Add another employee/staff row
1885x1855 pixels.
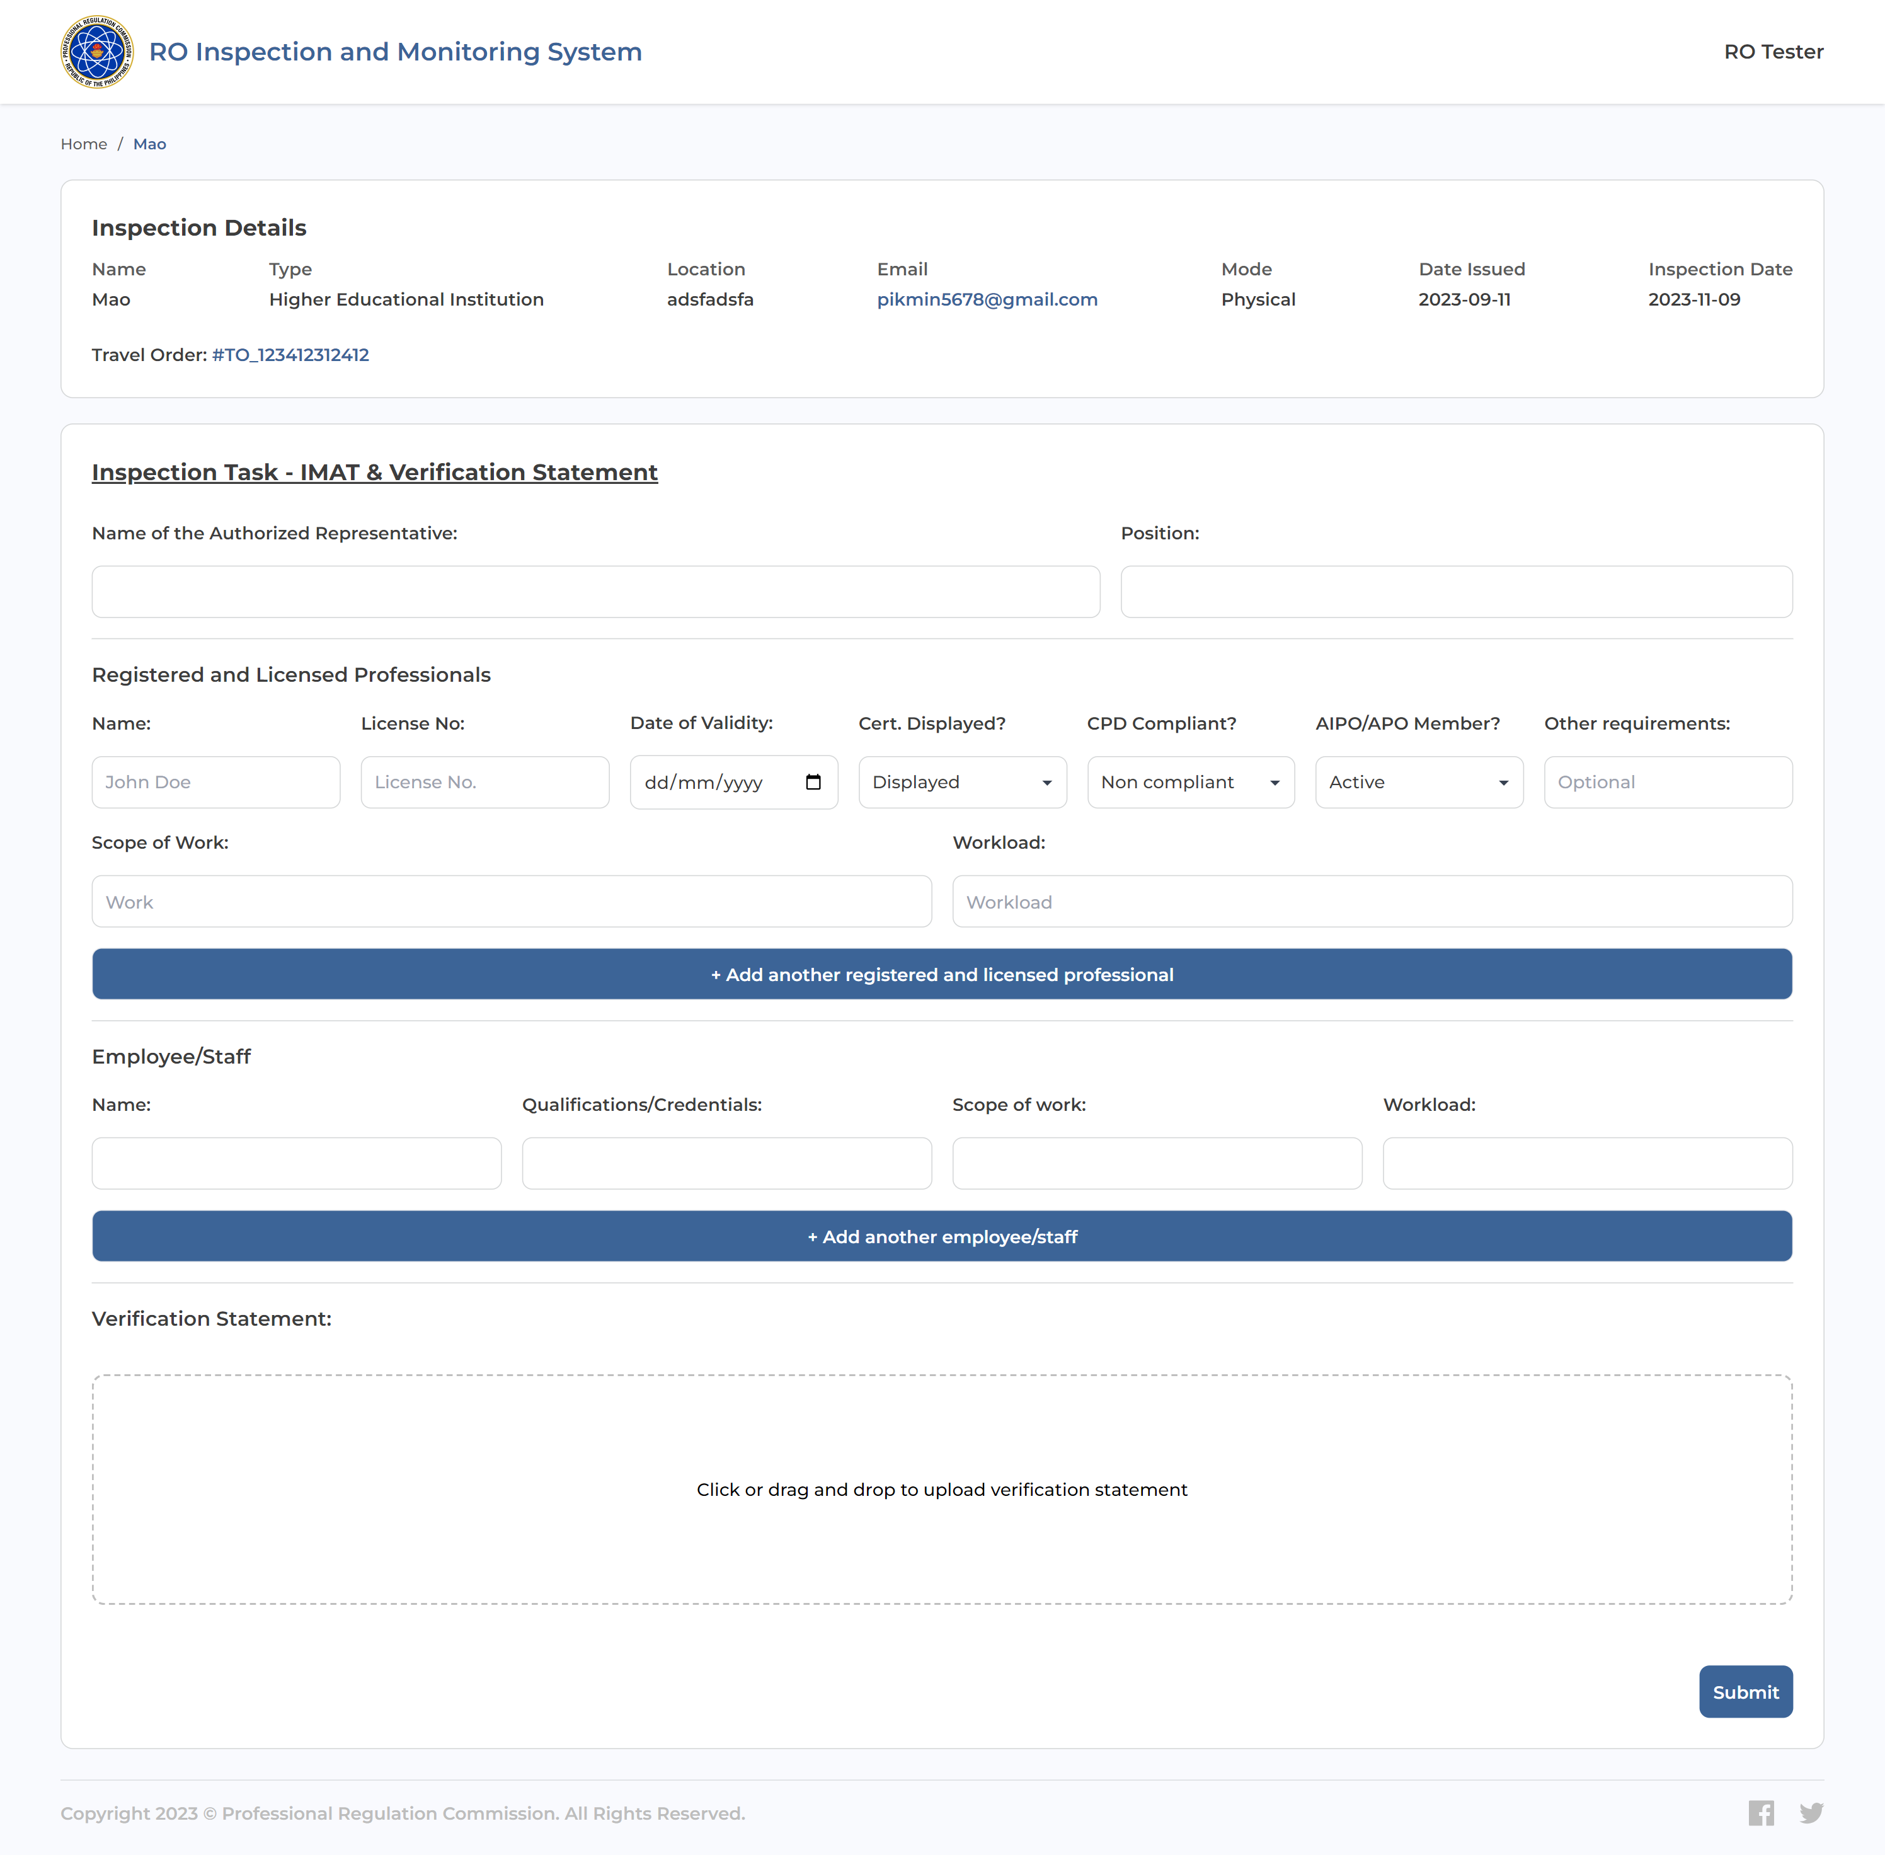[942, 1236]
